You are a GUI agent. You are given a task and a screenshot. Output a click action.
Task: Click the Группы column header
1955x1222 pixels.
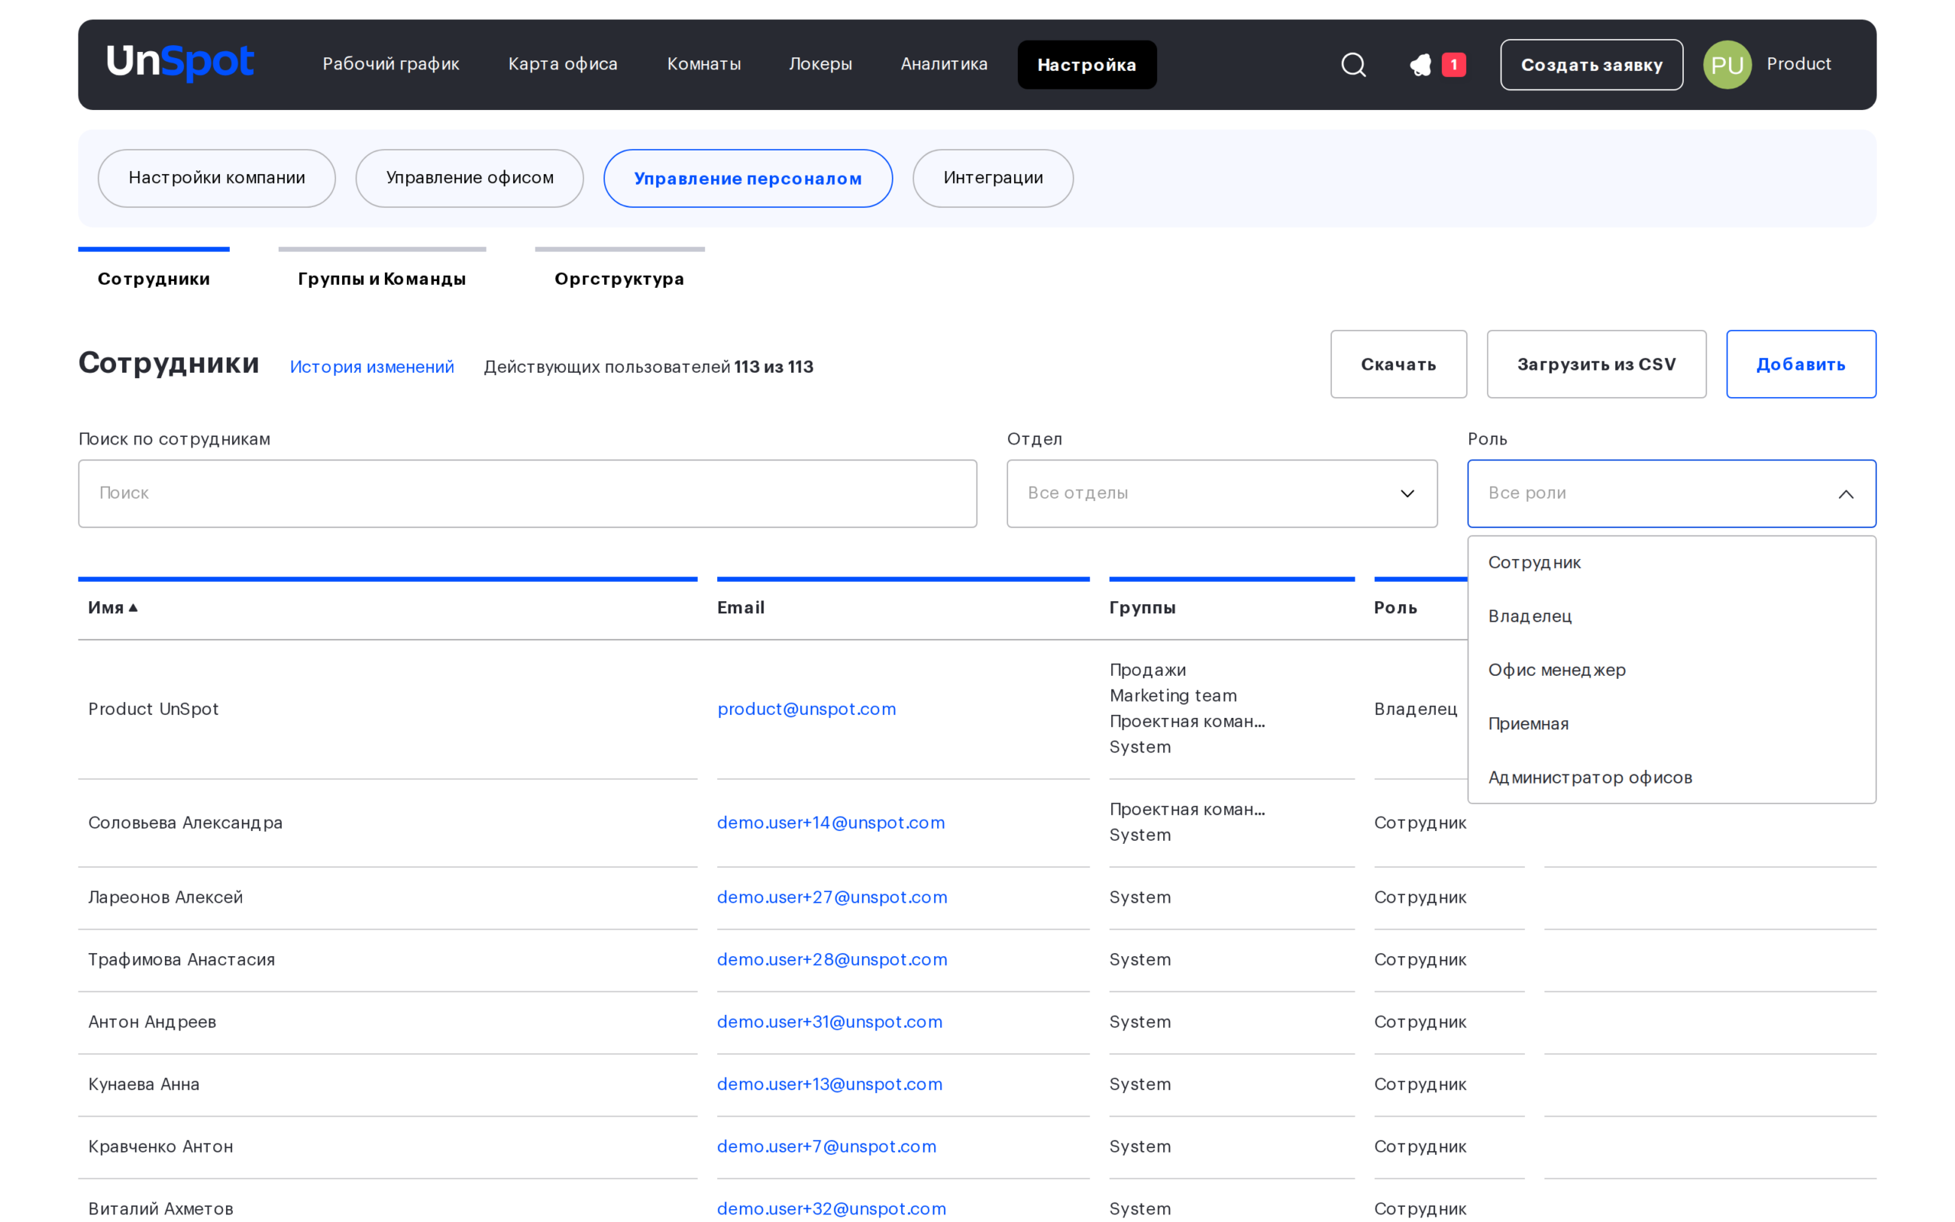point(1142,608)
